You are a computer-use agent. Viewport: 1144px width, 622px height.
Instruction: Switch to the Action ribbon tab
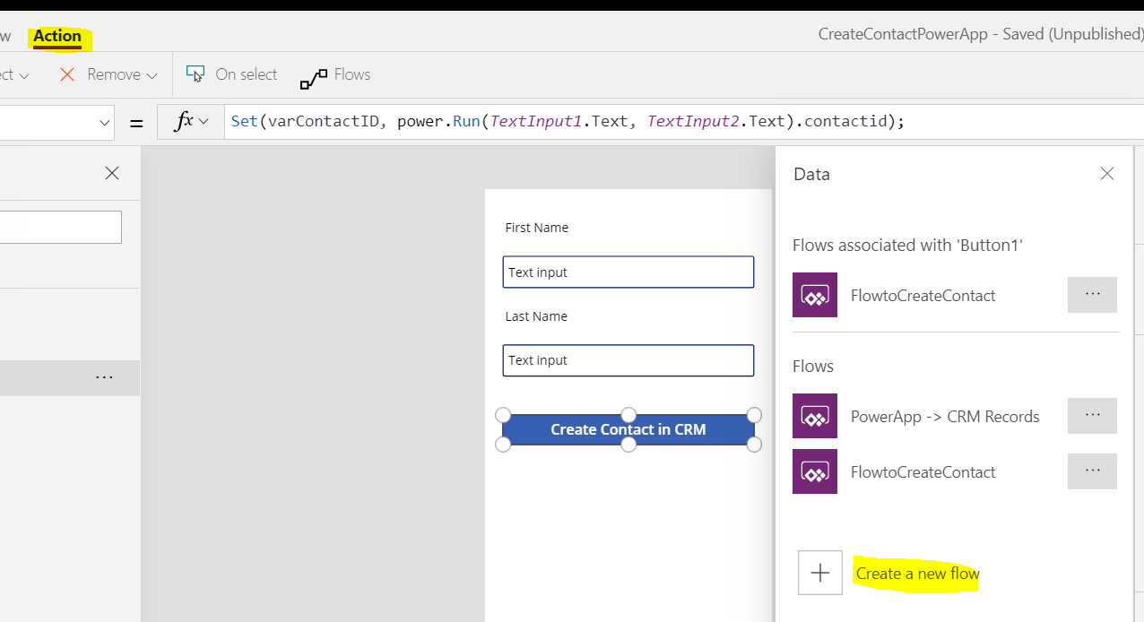(x=57, y=36)
